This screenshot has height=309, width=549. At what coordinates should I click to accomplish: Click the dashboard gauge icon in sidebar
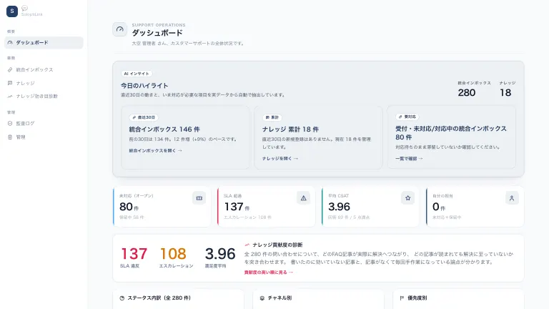click(10, 43)
